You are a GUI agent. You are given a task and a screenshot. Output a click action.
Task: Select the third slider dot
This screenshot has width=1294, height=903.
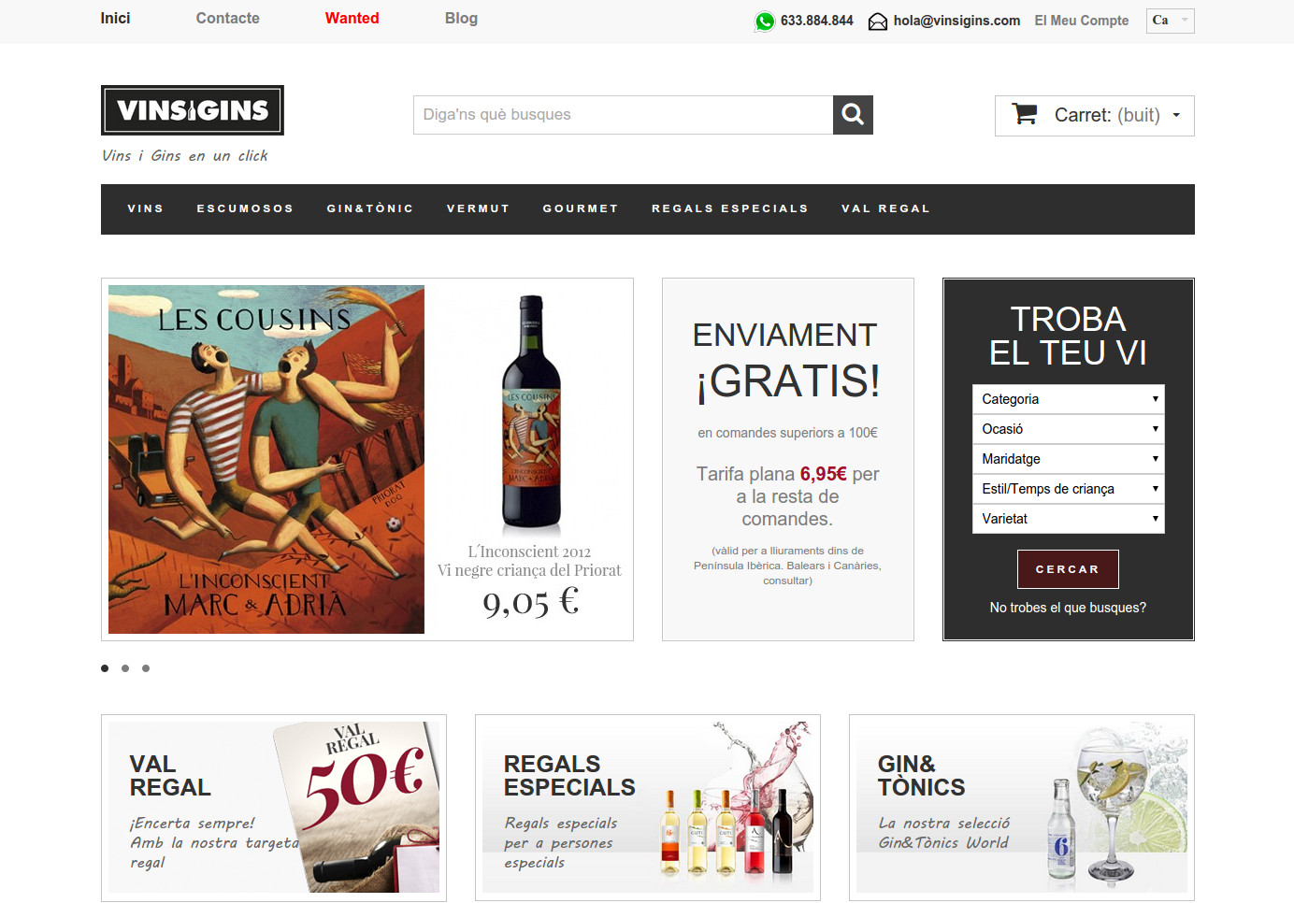click(146, 668)
